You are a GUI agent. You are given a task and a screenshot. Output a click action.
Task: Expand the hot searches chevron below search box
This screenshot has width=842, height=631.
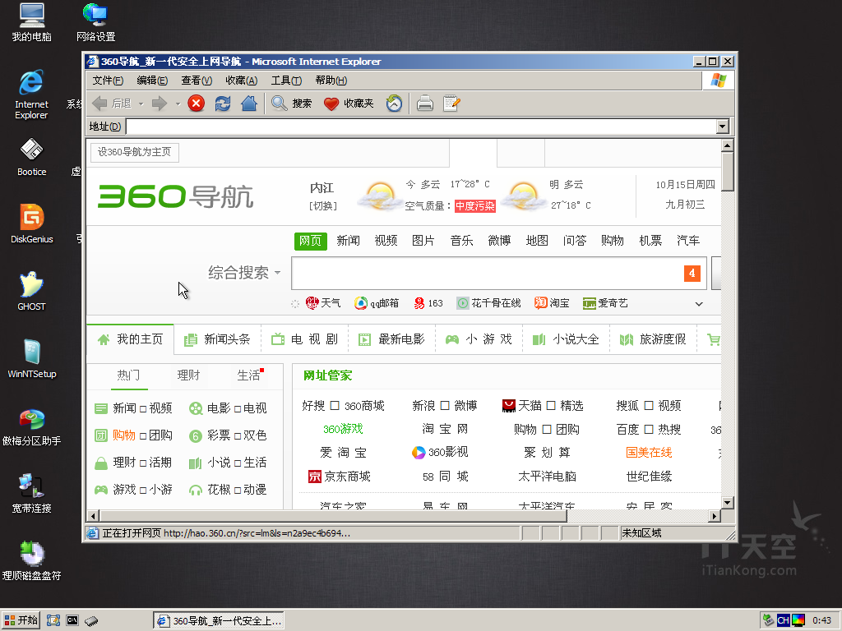tap(699, 304)
